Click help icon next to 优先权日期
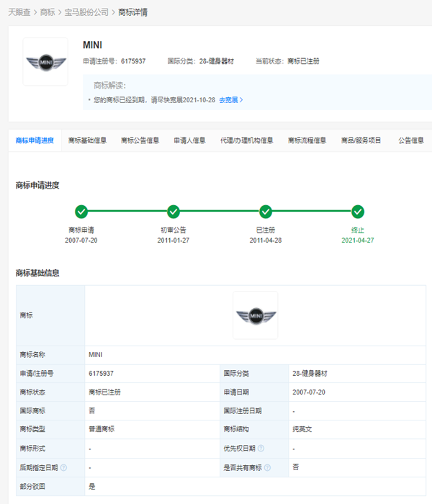The height and width of the screenshot is (504, 432). tap(261, 449)
